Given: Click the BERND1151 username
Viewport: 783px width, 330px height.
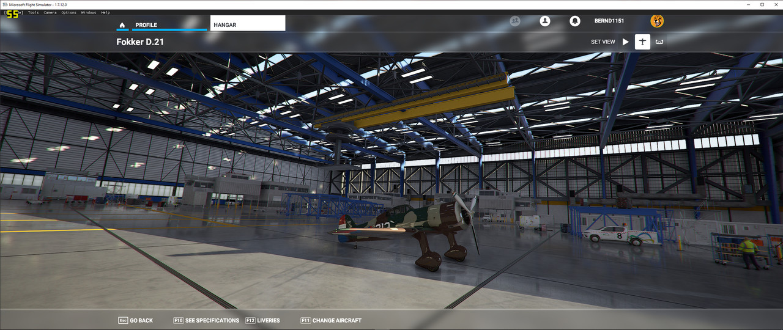Looking at the screenshot, I should pos(609,21).
